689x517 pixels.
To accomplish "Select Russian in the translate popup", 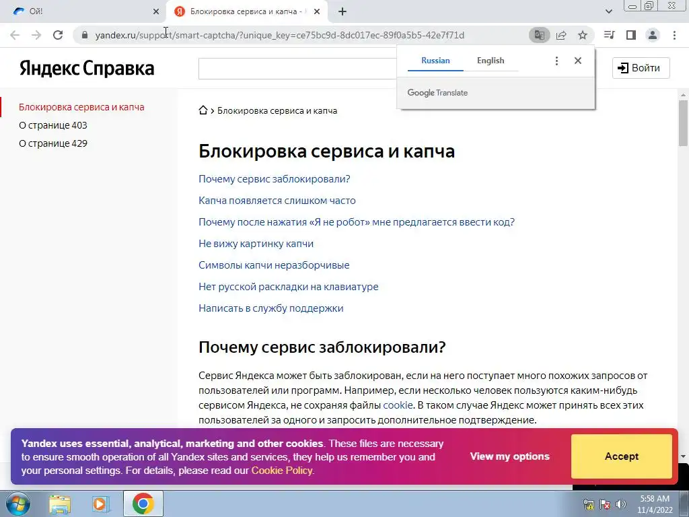I will [x=435, y=61].
